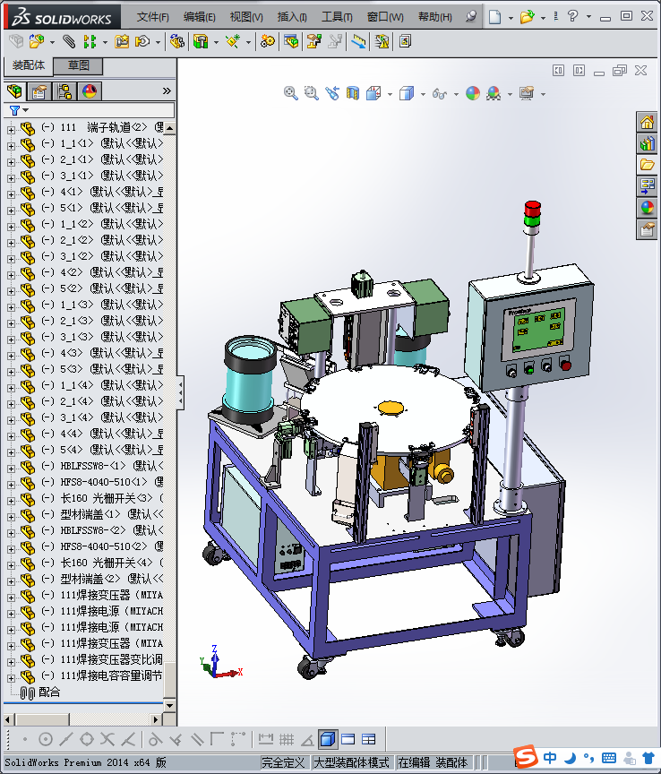Open the 编辑(E) menu

(200, 17)
